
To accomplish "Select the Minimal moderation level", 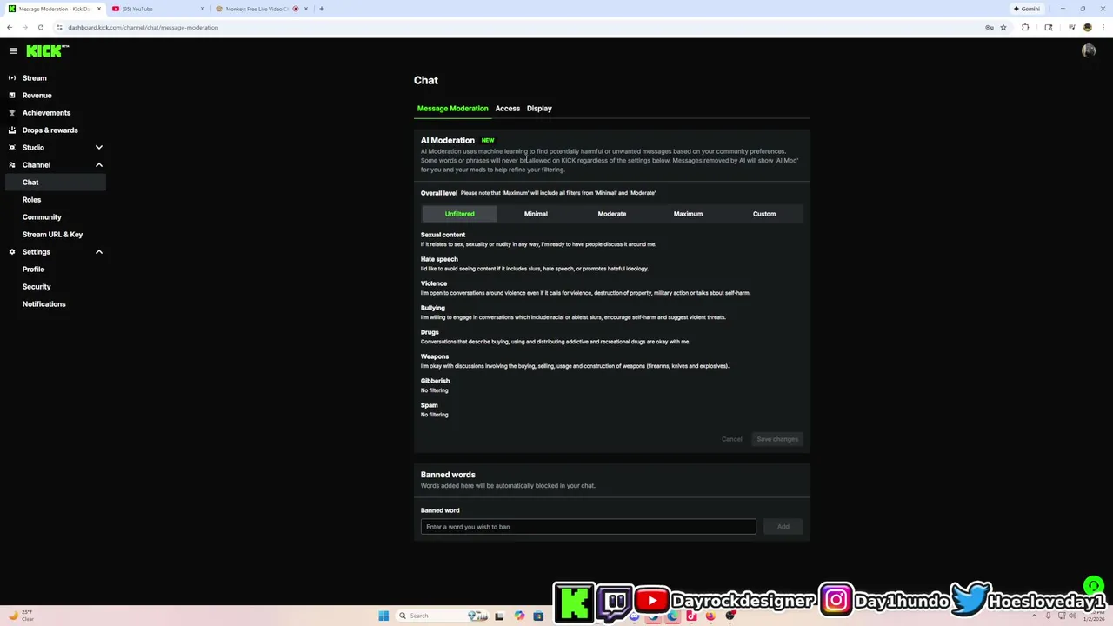I will point(536,214).
